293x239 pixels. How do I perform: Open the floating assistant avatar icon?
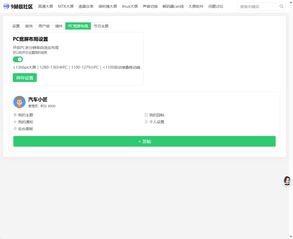pos(287,181)
